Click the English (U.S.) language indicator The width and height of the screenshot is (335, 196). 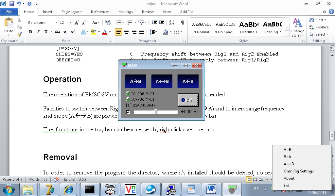click(x=75, y=179)
